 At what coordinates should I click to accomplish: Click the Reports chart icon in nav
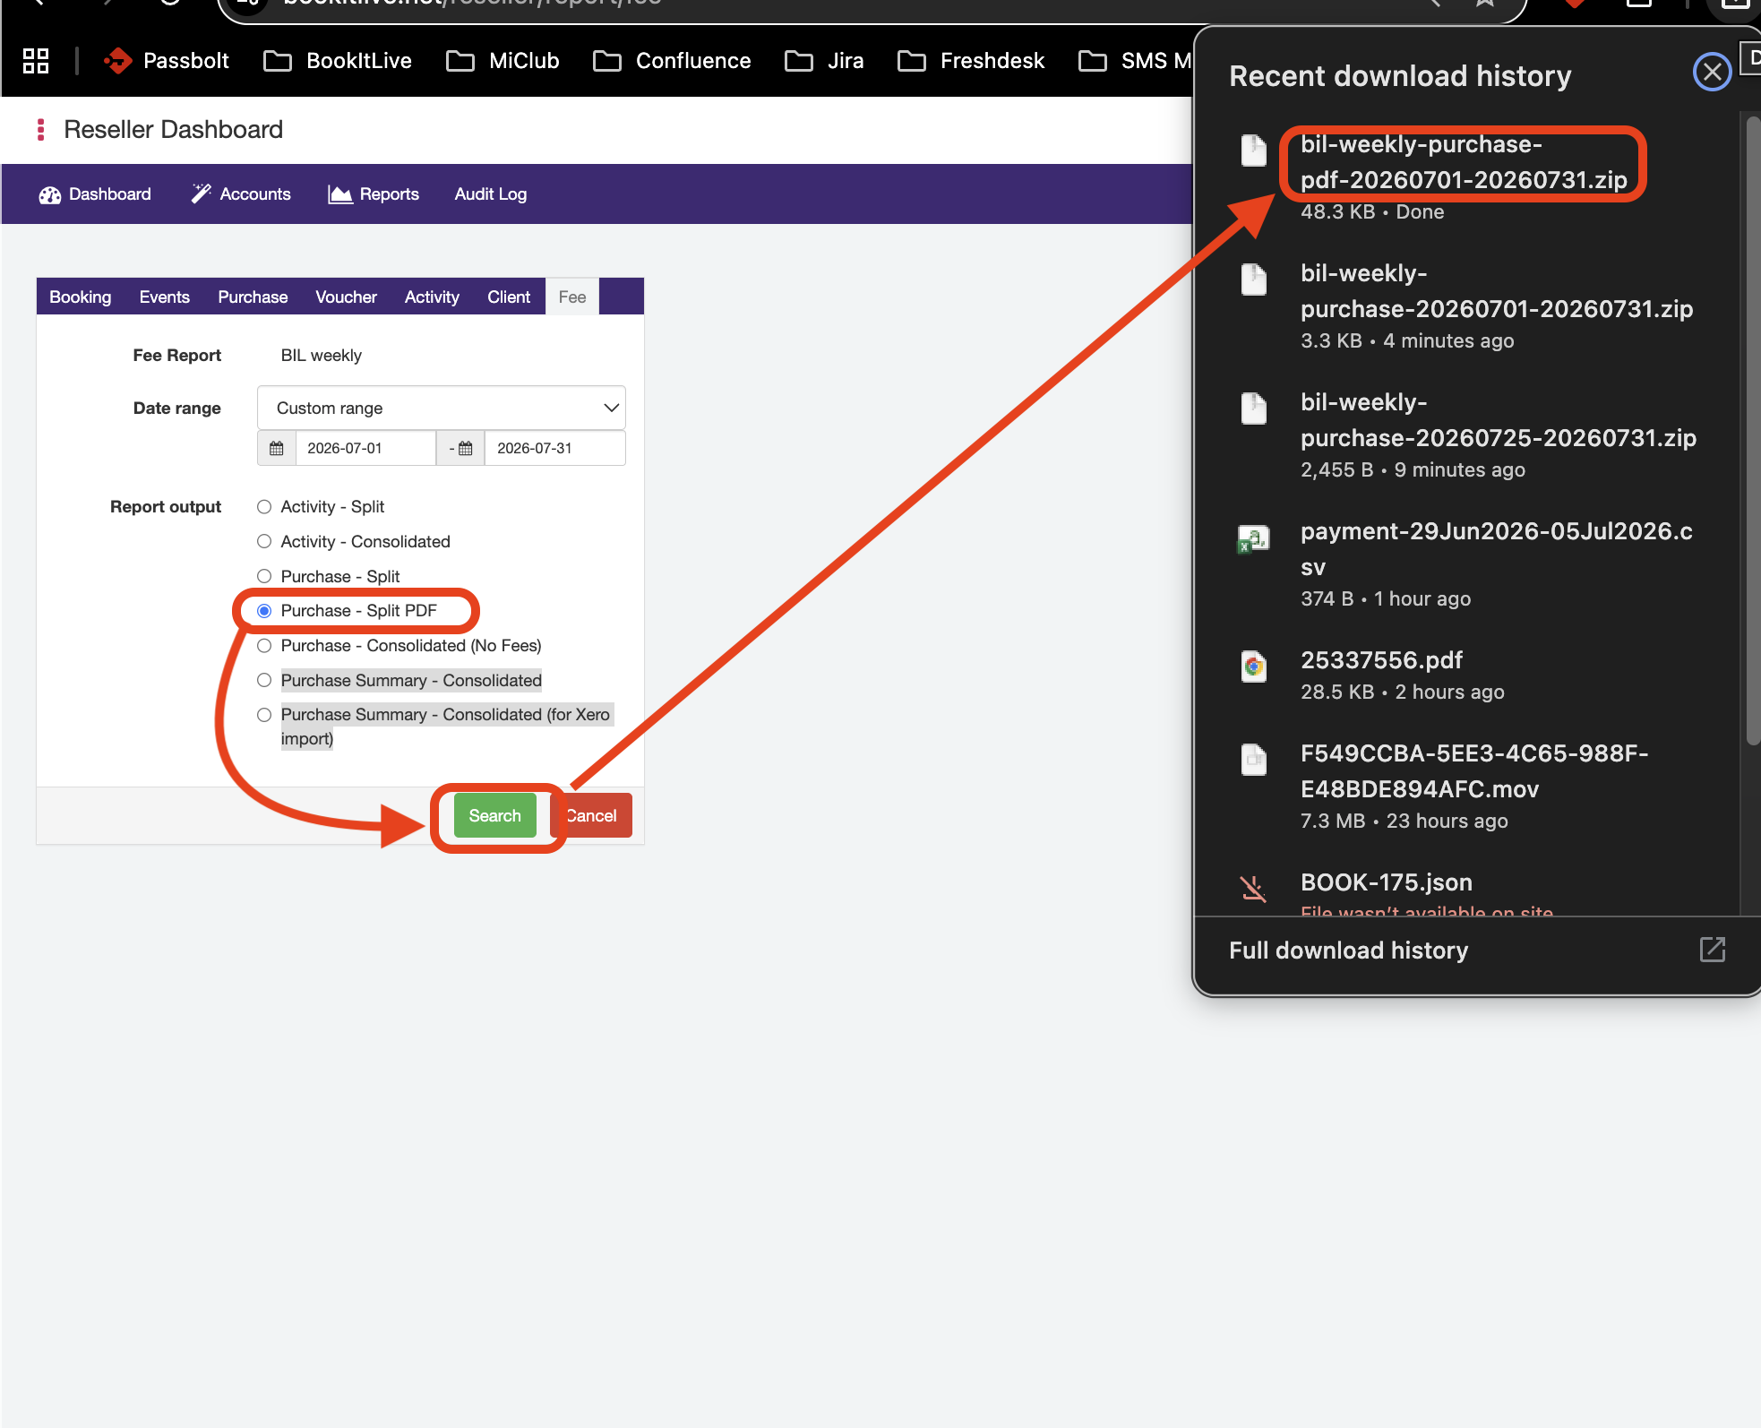(x=340, y=194)
